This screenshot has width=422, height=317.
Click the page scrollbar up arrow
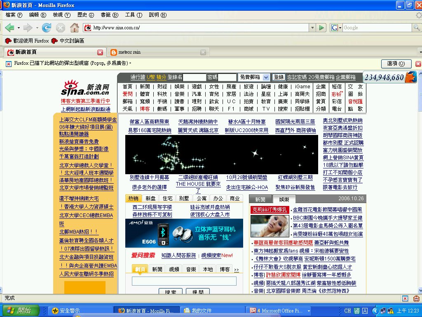click(420, 73)
